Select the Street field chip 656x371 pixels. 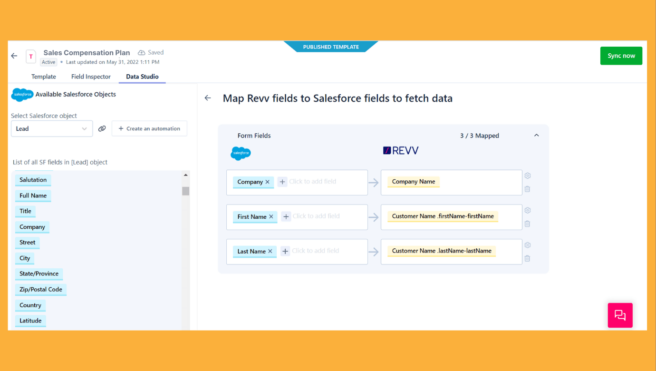coord(28,243)
